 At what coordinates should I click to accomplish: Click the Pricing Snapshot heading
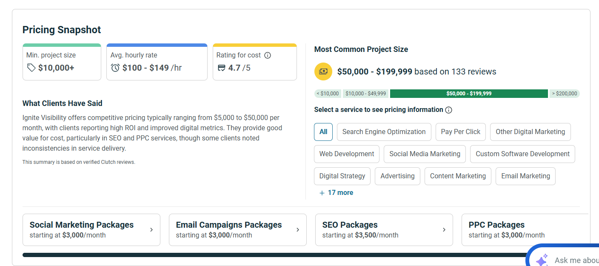62,30
